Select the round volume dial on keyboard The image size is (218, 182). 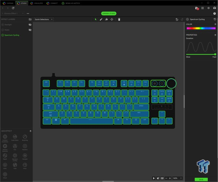click(x=171, y=84)
